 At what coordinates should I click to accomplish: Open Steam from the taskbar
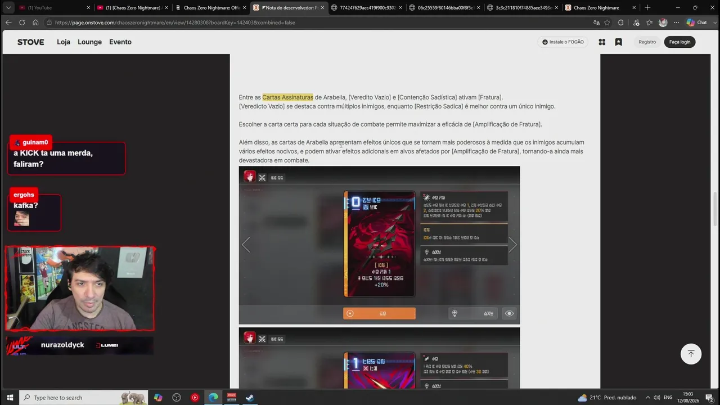250,398
